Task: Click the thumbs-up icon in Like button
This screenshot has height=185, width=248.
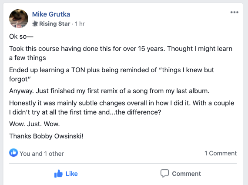Action: click(x=58, y=174)
